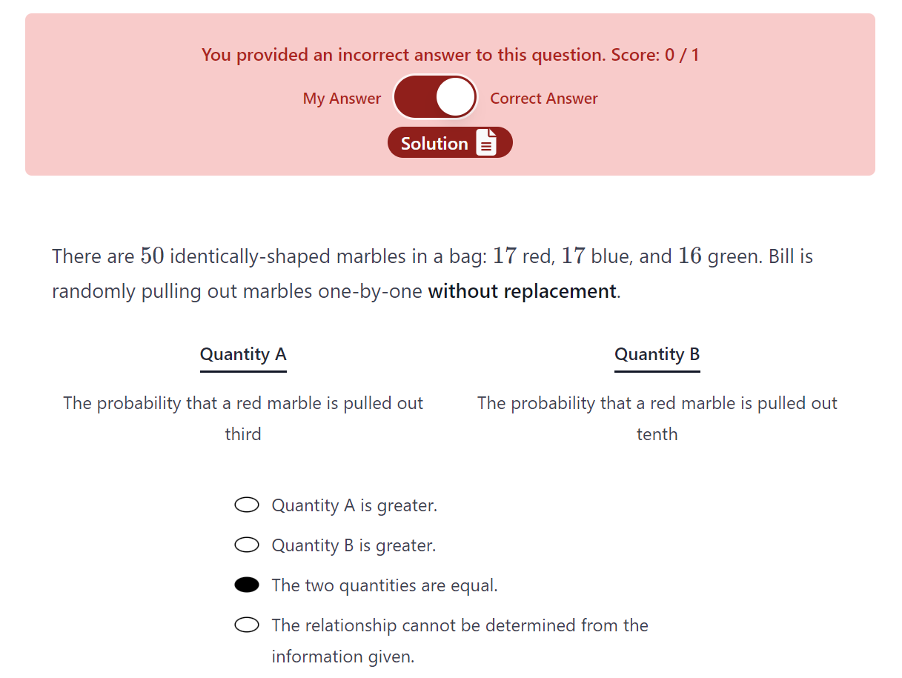Open the Solution button
The image size is (902, 678).
pos(450,142)
